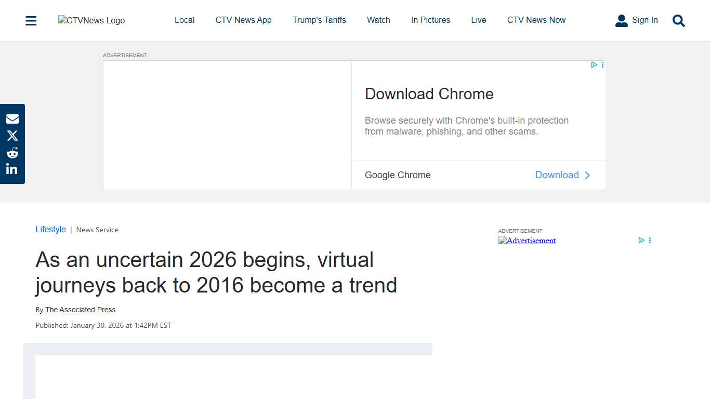
Task: Switch to the In Pictures section
Action: [430, 20]
